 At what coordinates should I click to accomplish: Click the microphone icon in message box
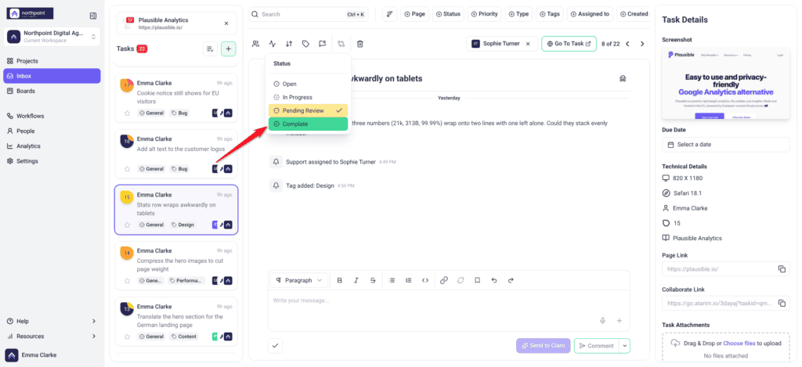point(603,321)
